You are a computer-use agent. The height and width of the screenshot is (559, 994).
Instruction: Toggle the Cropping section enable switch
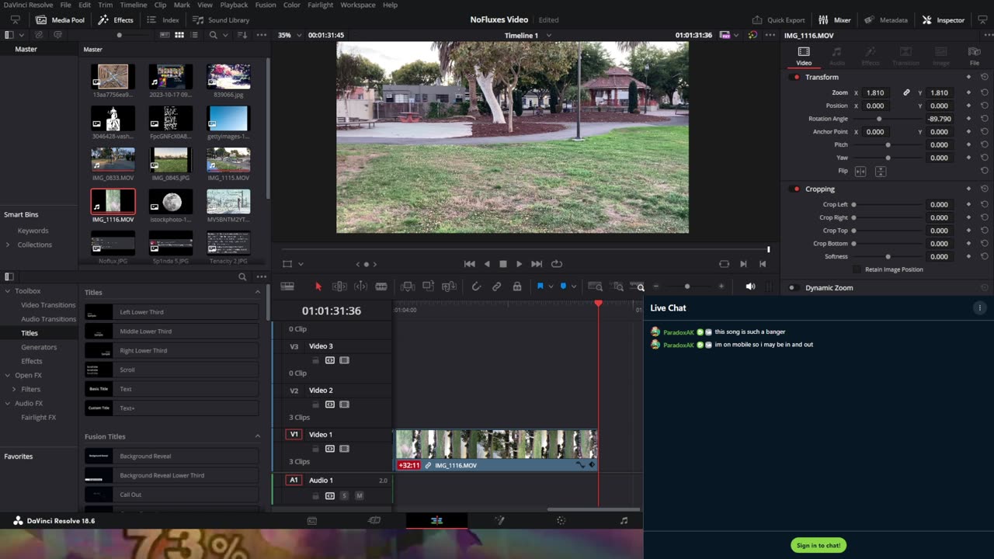[x=795, y=189]
